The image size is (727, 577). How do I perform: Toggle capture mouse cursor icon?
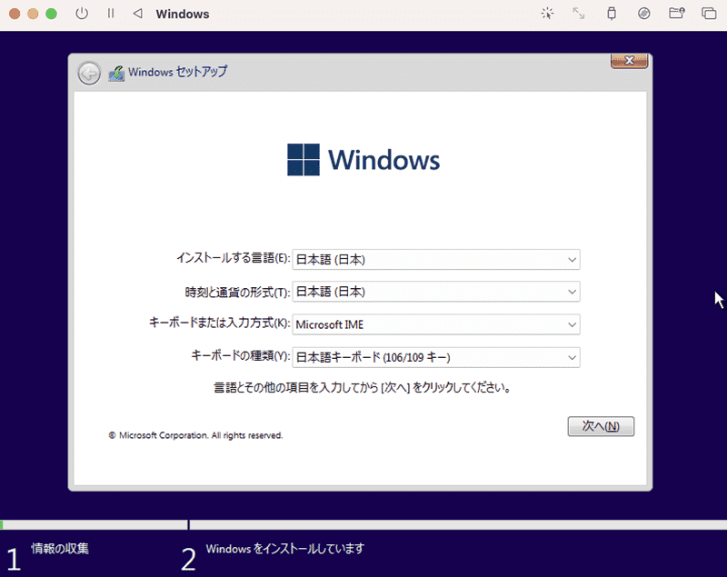point(547,14)
